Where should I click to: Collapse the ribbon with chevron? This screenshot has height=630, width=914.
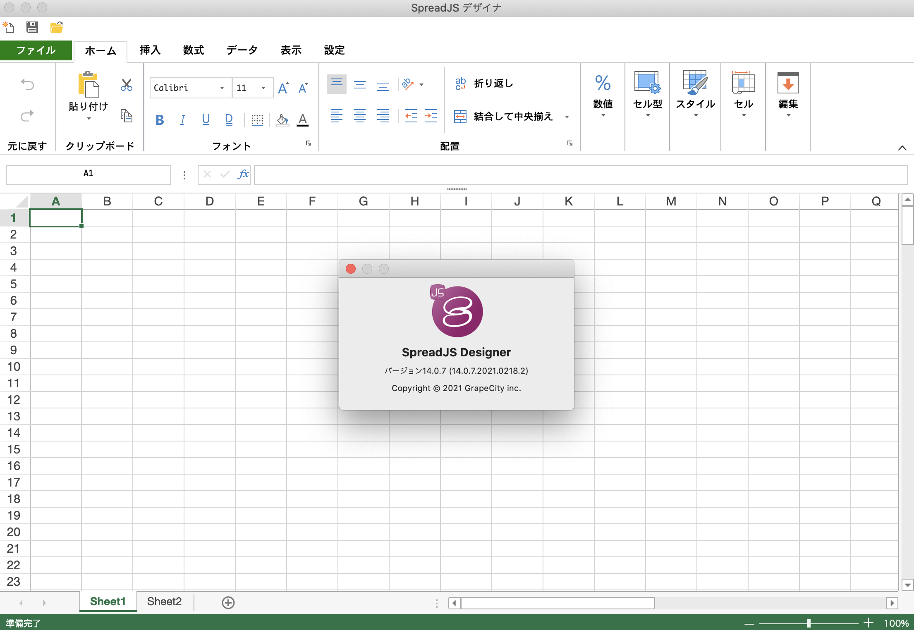click(902, 148)
